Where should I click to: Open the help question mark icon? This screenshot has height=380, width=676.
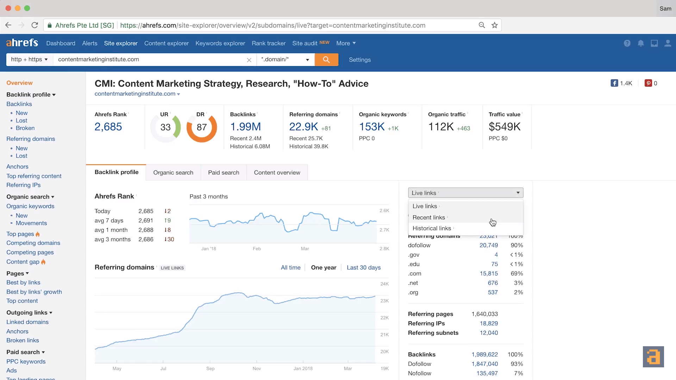pos(627,43)
